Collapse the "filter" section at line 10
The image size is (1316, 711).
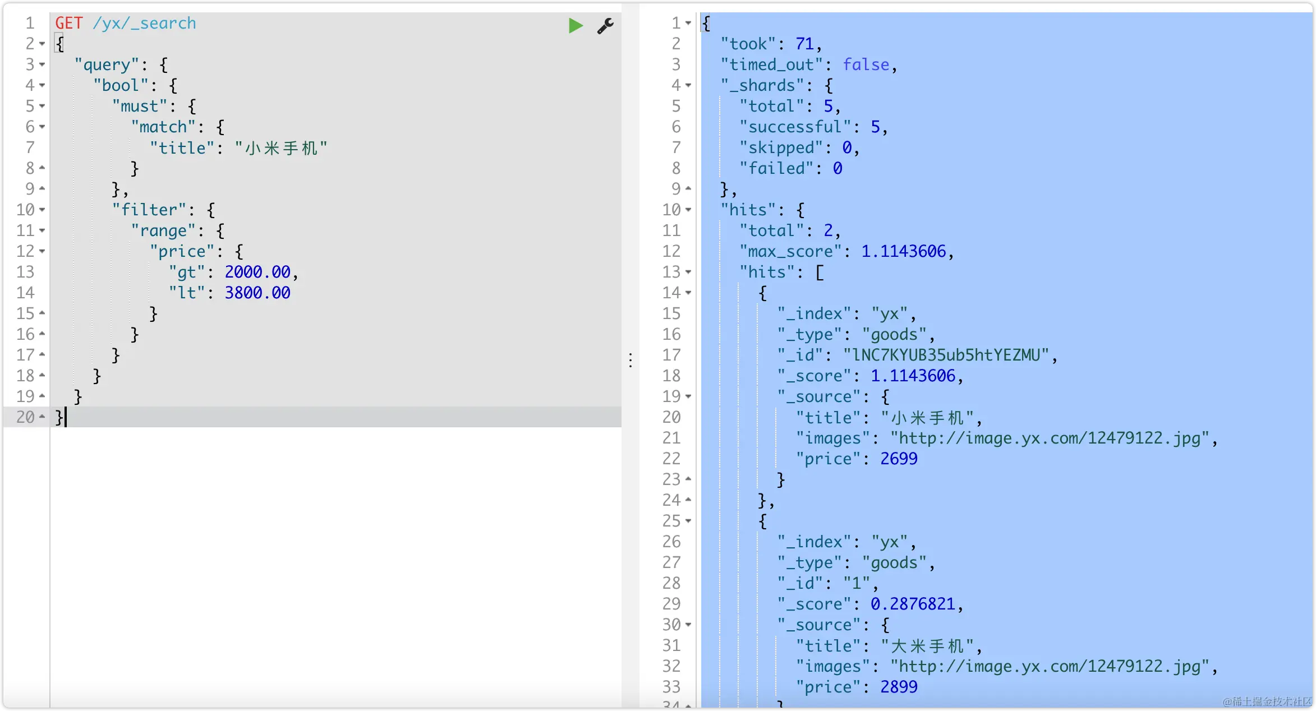42,210
